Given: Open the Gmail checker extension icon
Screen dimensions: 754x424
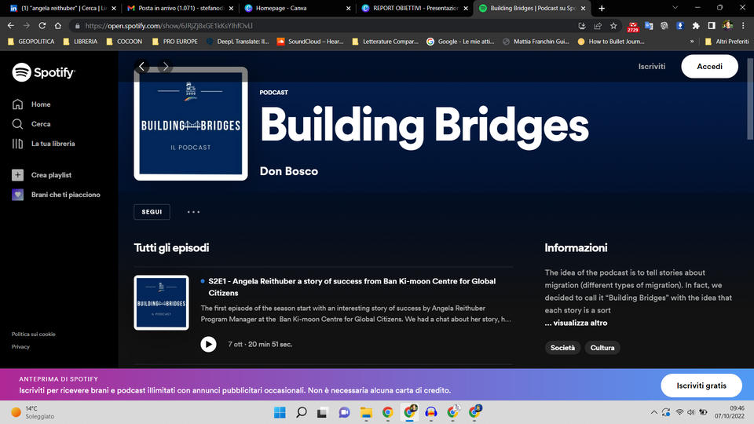Looking at the screenshot, I should pos(633,27).
